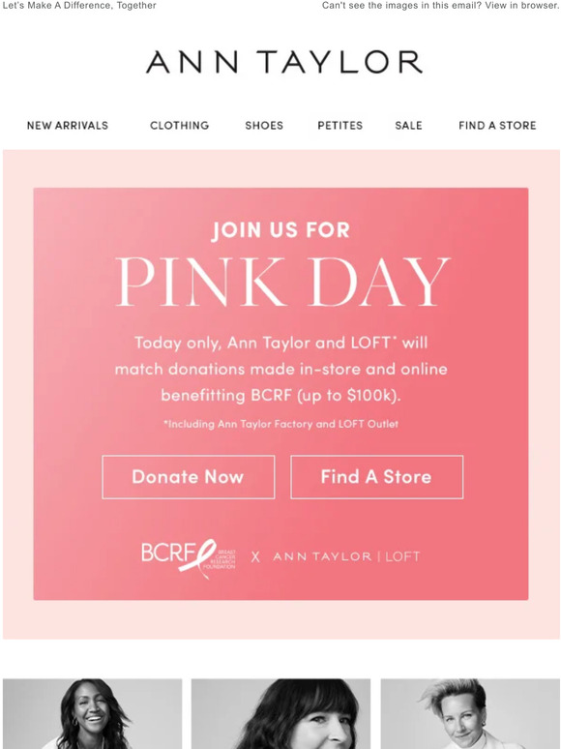Open the photo of the woman with bangs
The image size is (561, 749).
280,713
